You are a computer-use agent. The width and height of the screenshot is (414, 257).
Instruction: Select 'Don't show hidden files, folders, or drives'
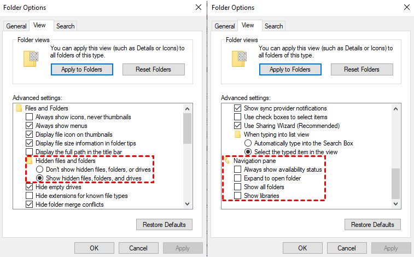pos(39,170)
